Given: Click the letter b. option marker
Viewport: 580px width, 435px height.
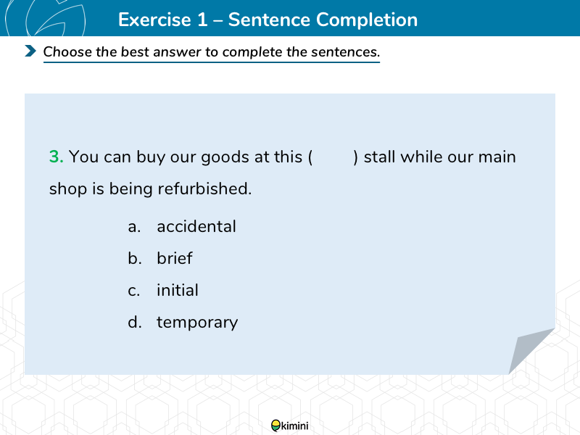Looking at the screenshot, I should click(135, 258).
